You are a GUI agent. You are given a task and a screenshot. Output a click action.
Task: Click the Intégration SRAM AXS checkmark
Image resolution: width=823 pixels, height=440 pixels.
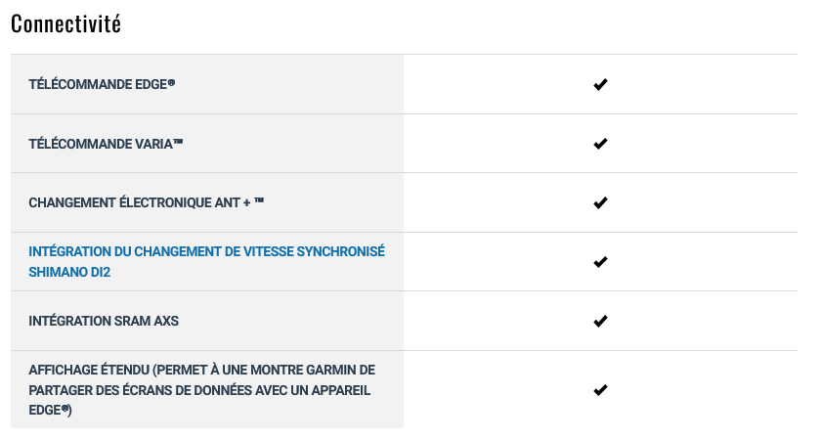600,321
